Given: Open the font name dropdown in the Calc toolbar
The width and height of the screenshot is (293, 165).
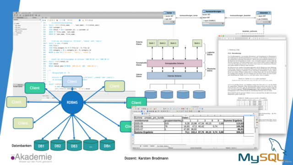Looking at the screenshot, I should point(141,111).
